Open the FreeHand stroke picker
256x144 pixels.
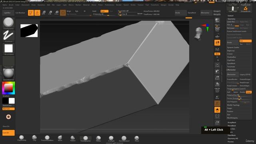coord(8,36)
